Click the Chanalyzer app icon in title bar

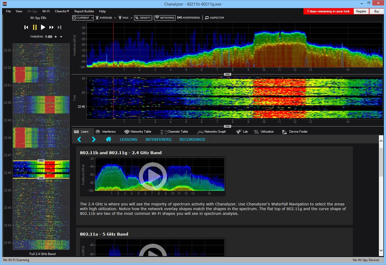(x=5, y=4)
